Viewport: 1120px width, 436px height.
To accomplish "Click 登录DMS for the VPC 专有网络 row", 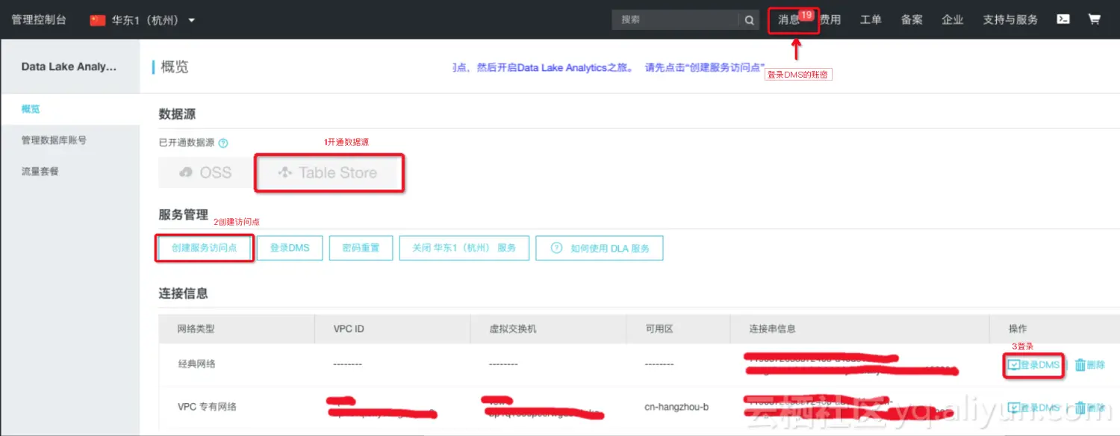I will coord(1034,408).
